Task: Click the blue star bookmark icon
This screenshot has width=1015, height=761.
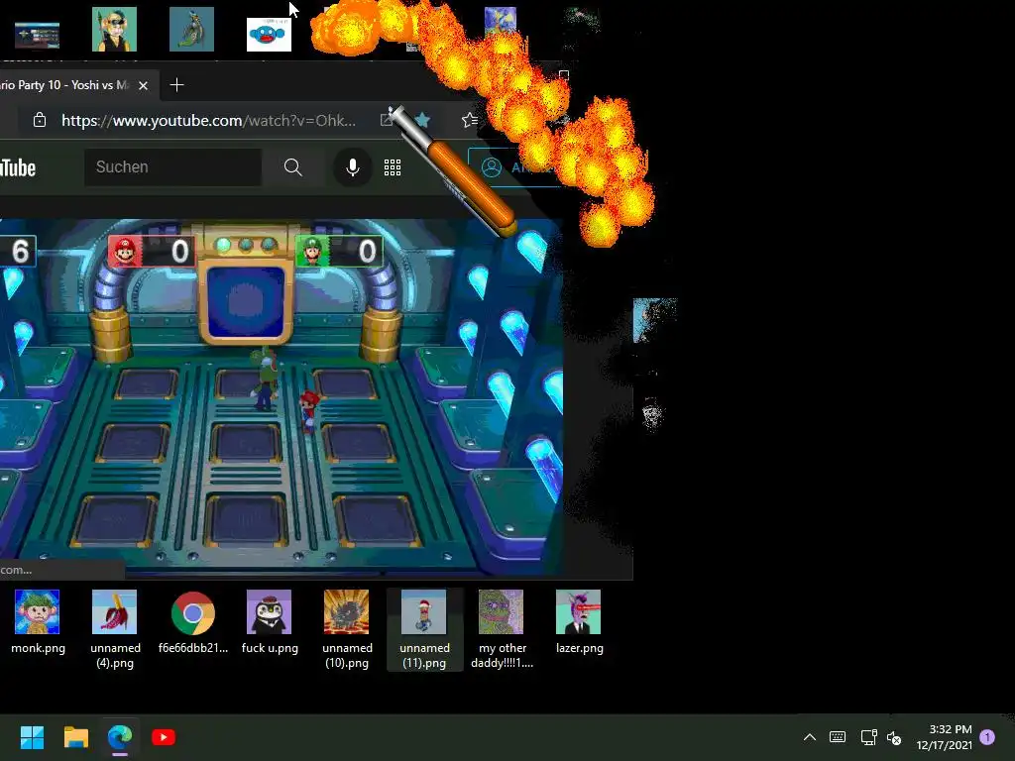Action: 422,120
